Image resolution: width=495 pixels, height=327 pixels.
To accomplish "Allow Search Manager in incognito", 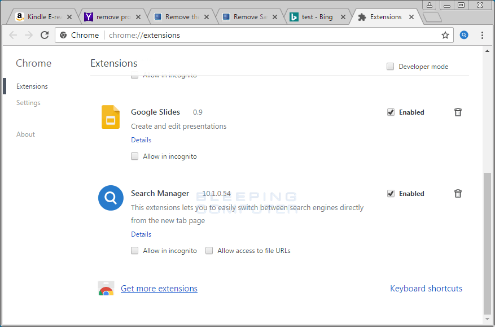I will click(x=135, y=251).
